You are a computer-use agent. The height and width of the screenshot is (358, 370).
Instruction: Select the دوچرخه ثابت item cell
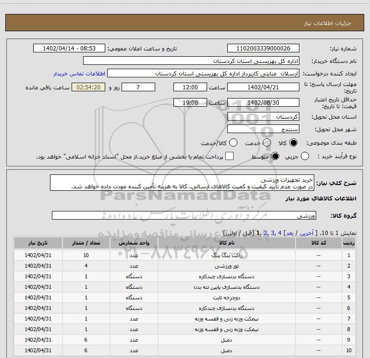coord(226,297)
